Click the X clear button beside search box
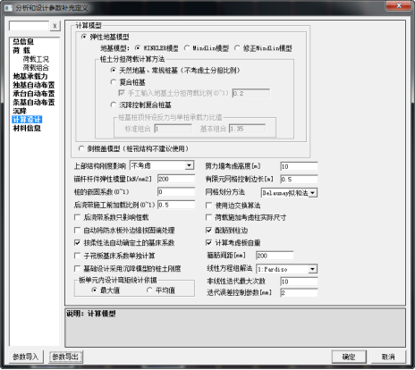Viewport: 415px width, 370px height. pyautogui.click(x=55, y=26)
